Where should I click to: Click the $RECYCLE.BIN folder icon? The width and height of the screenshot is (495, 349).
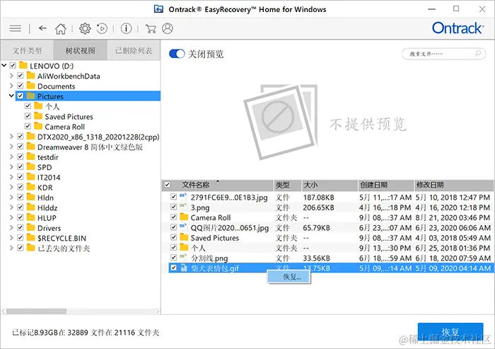pyautogui.click(x=30, y=238)
